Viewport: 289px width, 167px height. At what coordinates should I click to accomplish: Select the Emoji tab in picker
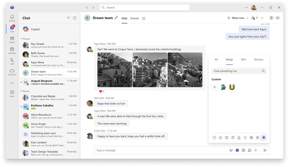tap(229, 60)
